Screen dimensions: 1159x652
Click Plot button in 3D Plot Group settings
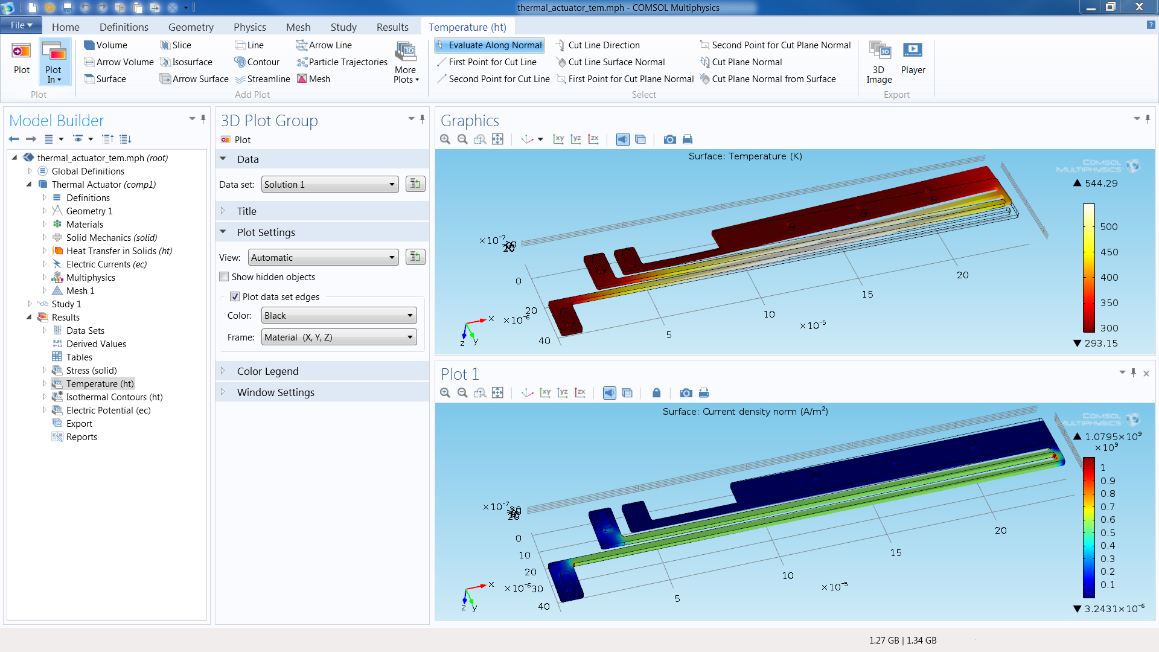tap(236, 140)
